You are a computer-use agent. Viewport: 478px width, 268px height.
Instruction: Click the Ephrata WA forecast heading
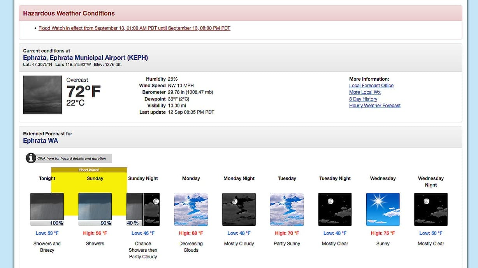click(x=40, y=140)
